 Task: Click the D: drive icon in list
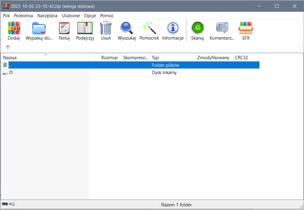click(5, 73)
